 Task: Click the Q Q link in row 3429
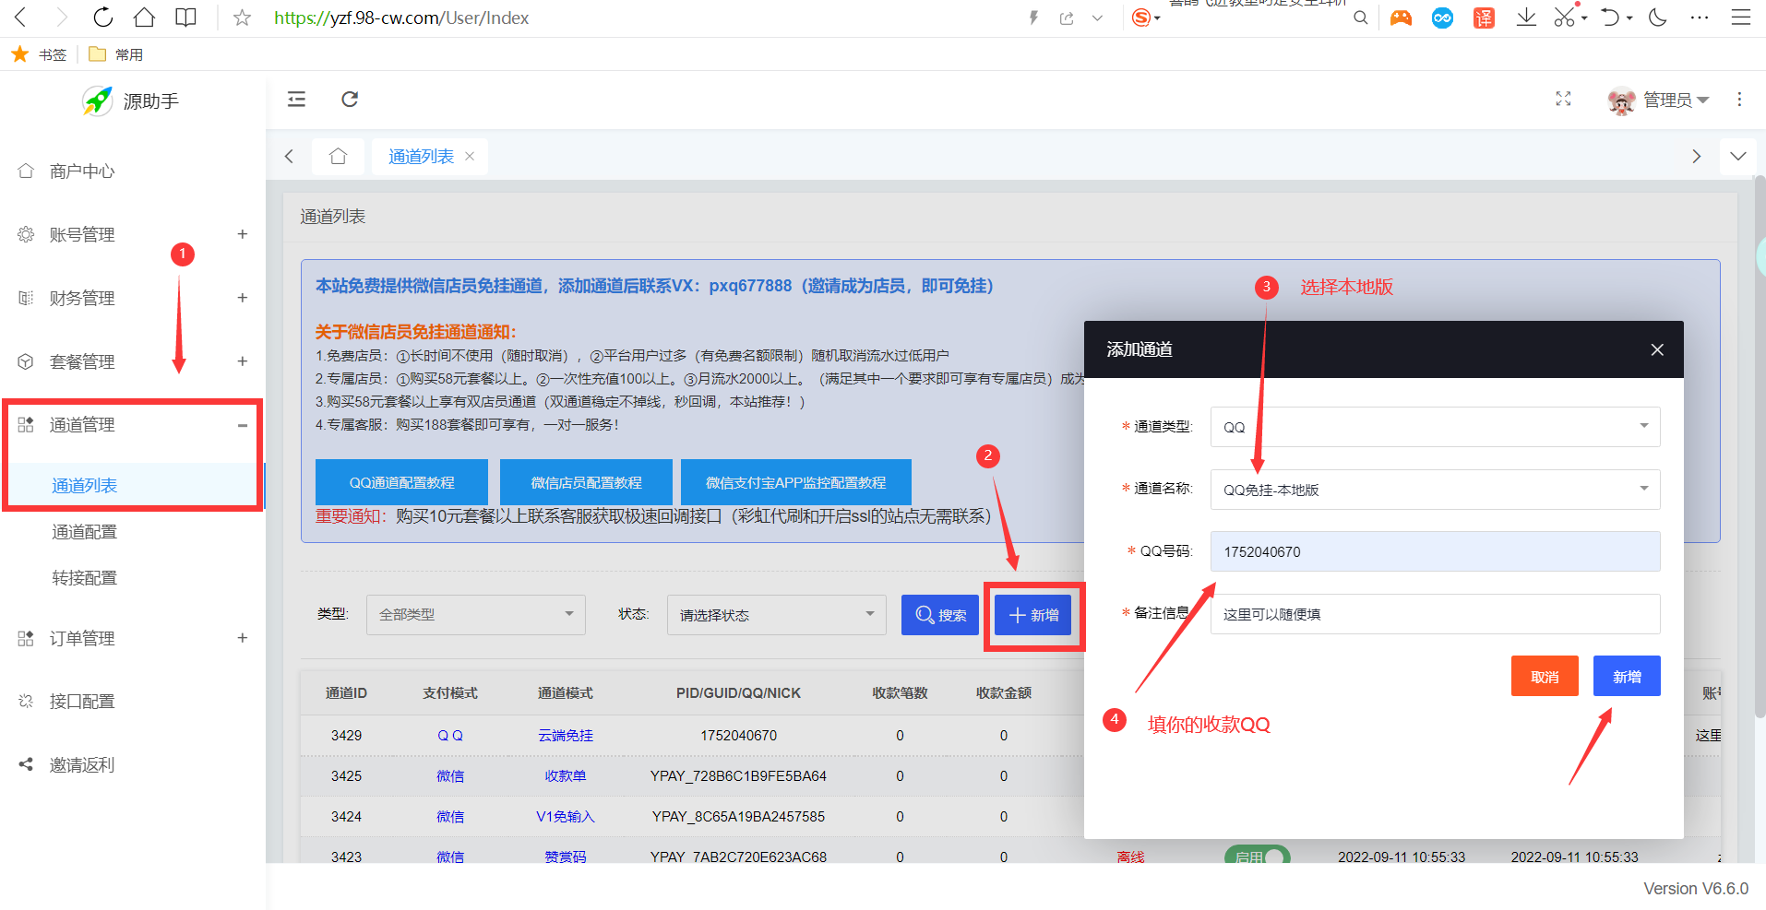450,736
